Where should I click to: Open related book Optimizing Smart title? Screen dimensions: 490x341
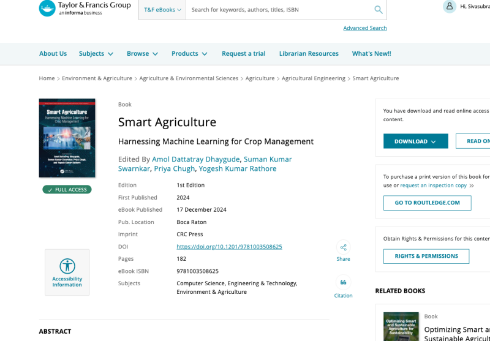(x=457, y=334)
